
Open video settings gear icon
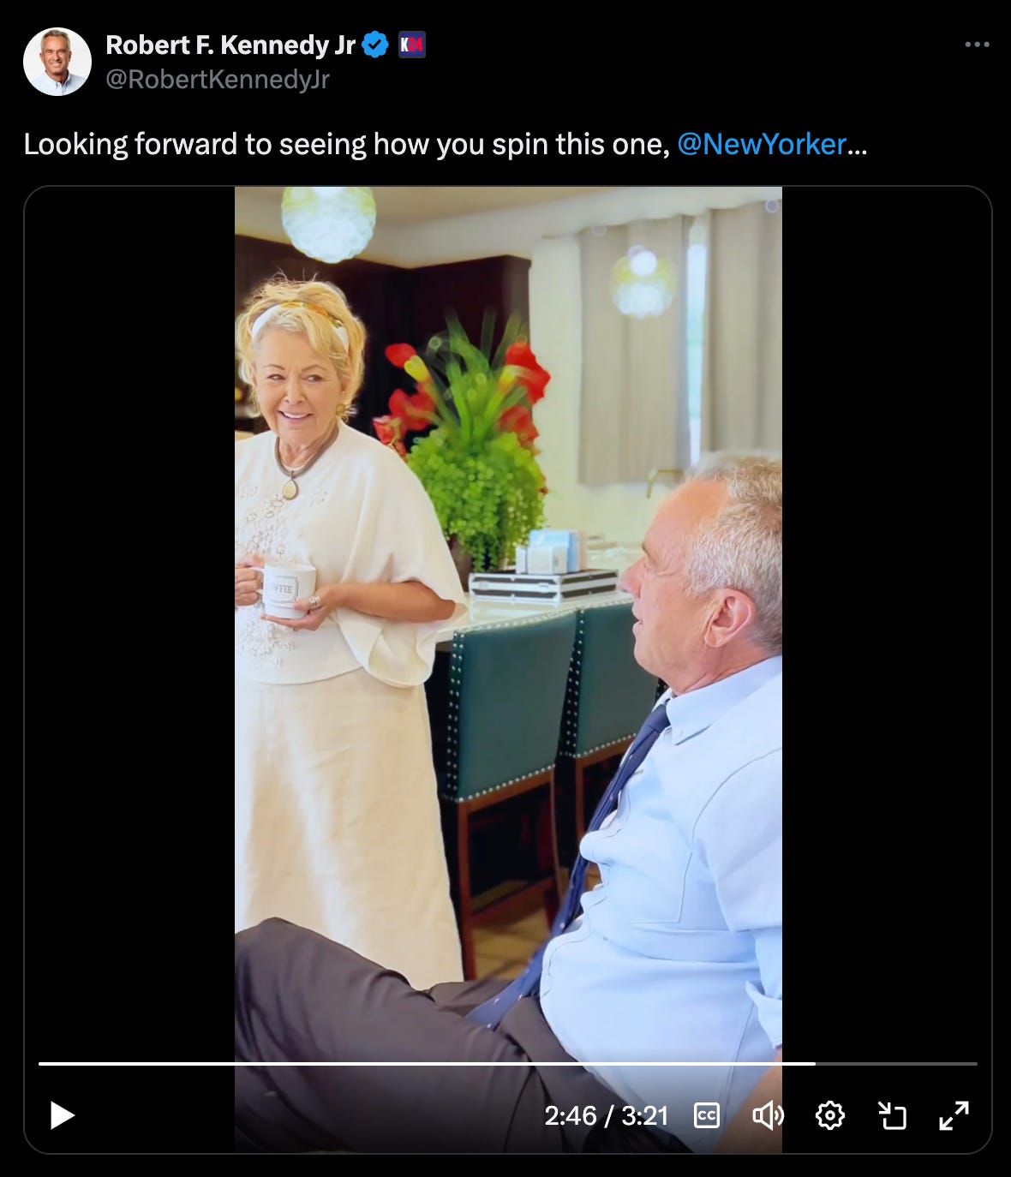point(829,1115)
